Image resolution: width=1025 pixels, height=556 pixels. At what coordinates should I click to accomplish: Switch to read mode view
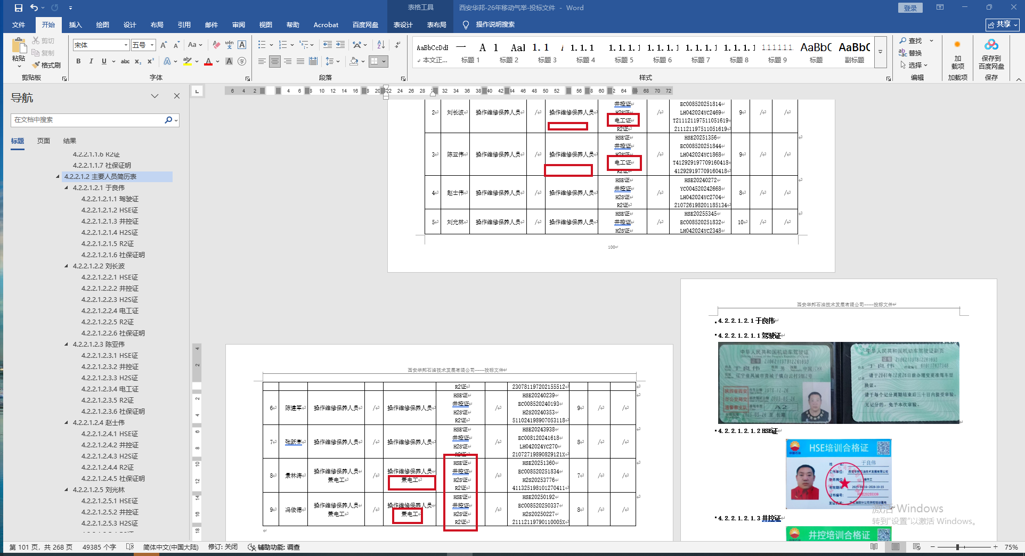pyautogui.click(x=874, y=547)
